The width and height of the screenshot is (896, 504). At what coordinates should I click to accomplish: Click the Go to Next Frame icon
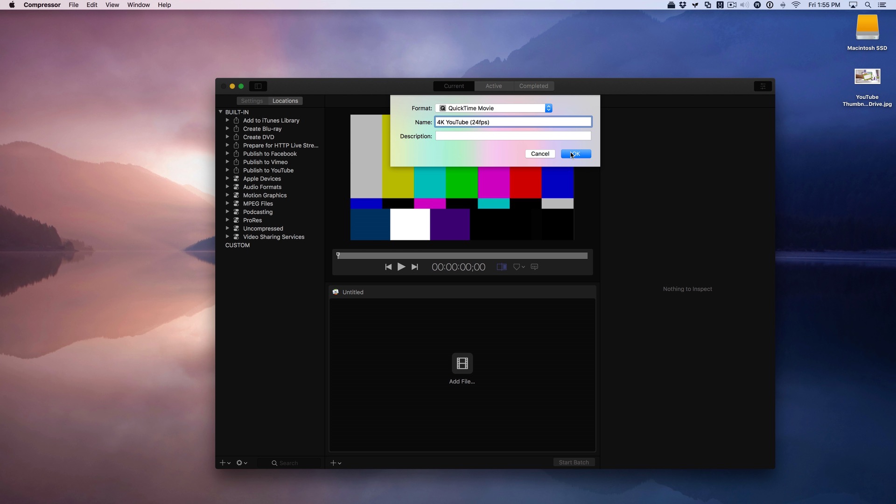[415, 267]
